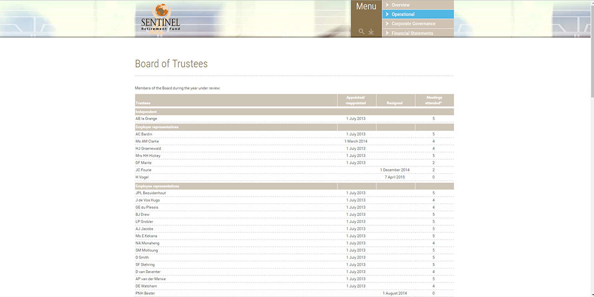Click the download arrow icon

point(371,32)
